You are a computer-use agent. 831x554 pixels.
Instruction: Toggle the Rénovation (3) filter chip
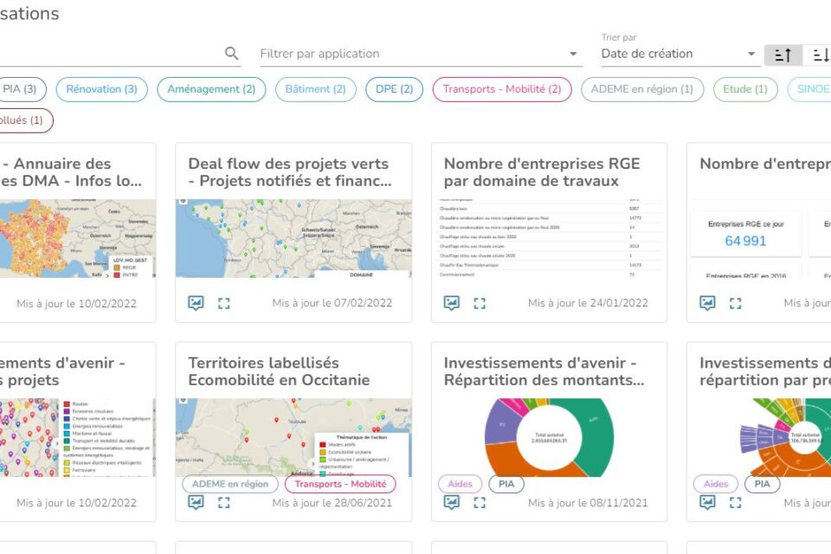tap(101, 89)
